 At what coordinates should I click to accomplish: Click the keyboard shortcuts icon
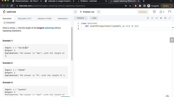(x=161, y=18)
